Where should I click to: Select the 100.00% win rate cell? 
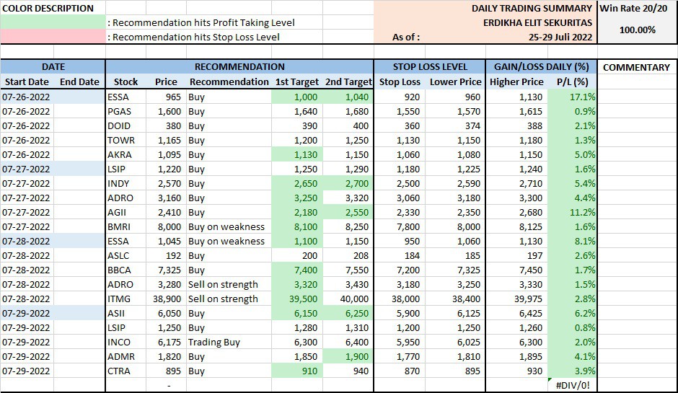[637, 30]
